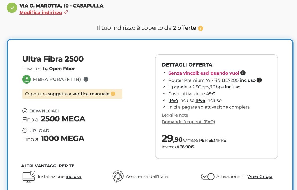
Task: Click the download arrow icon
Action: point(25,111)
